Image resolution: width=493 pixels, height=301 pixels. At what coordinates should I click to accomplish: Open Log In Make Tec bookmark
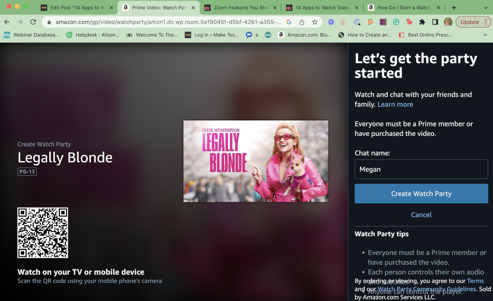pyautogui.click(x=212, y=35)
